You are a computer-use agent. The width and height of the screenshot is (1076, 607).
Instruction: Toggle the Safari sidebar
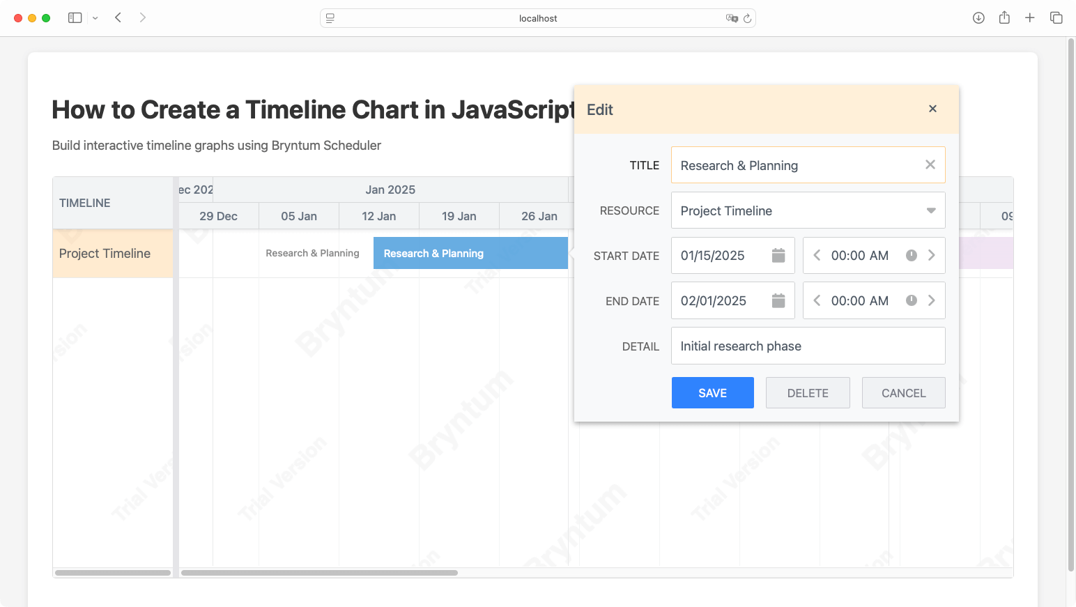pyautogui.click(x=75, y=18)
